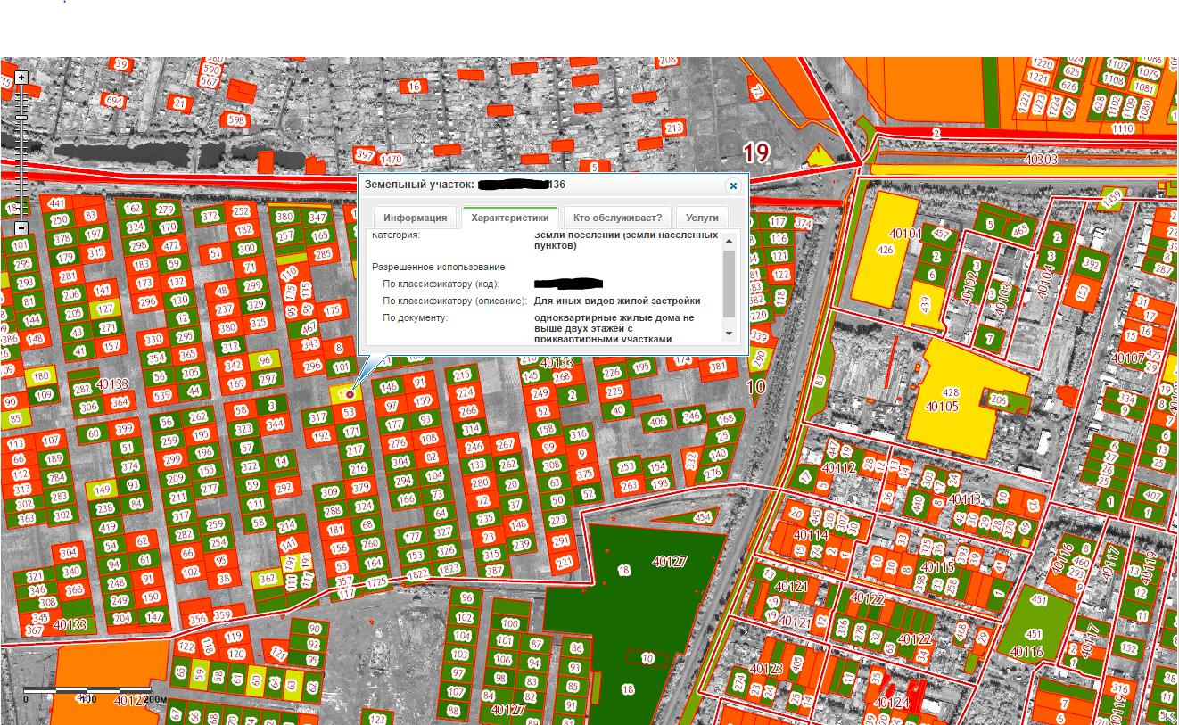Select parcel 362 on the map
1179x725 pixels.
pyautogui.click(x=268, y=578)
